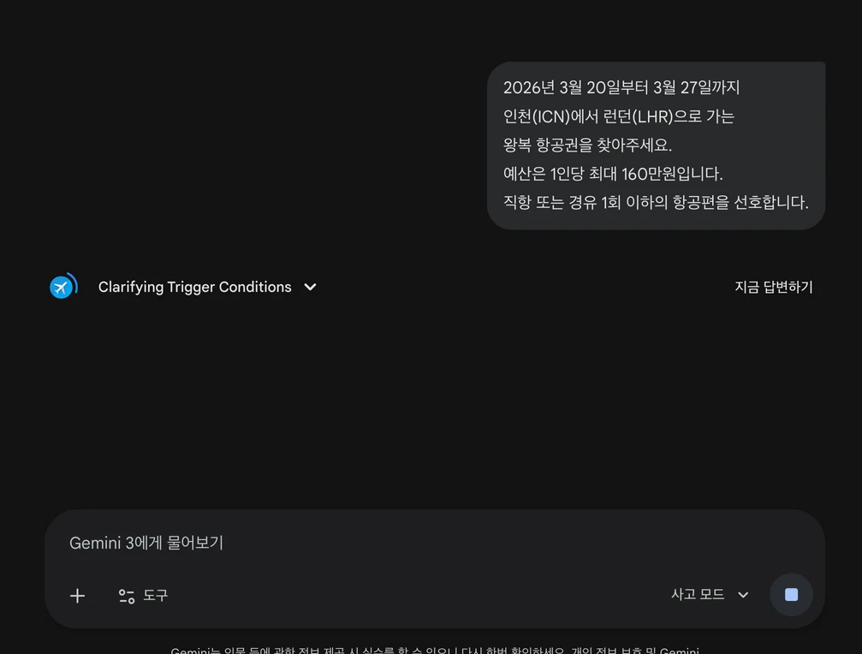The height and width of the screenshot is (654, 862).
Task: Click the Gemini disclaimer text at bottom
Action: [434, 651]
